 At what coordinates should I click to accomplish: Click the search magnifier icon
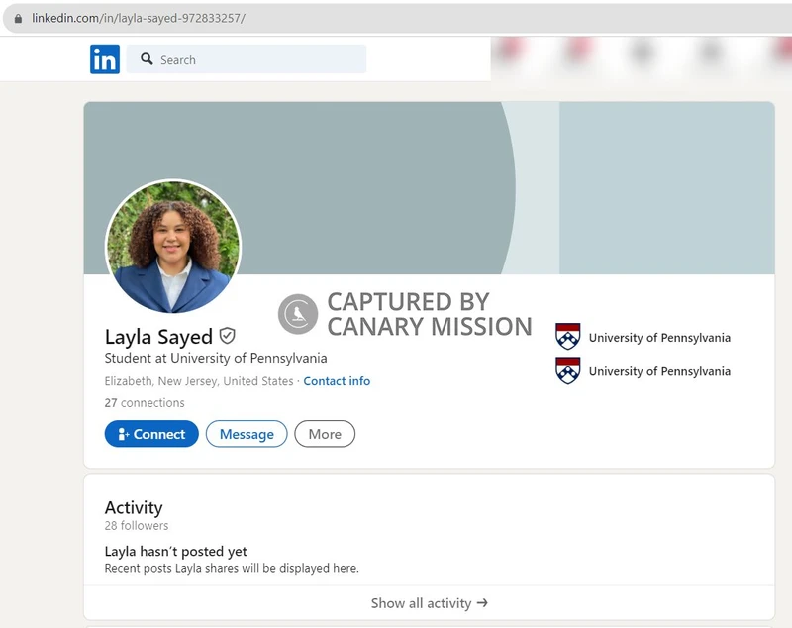click(x=148, y=60)
